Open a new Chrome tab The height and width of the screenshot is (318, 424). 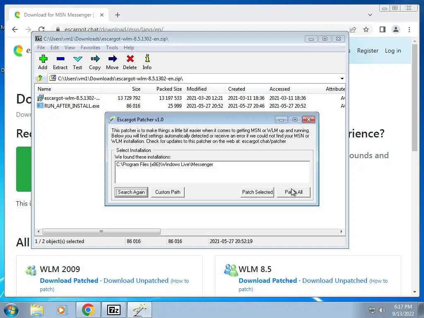point(117,15)
